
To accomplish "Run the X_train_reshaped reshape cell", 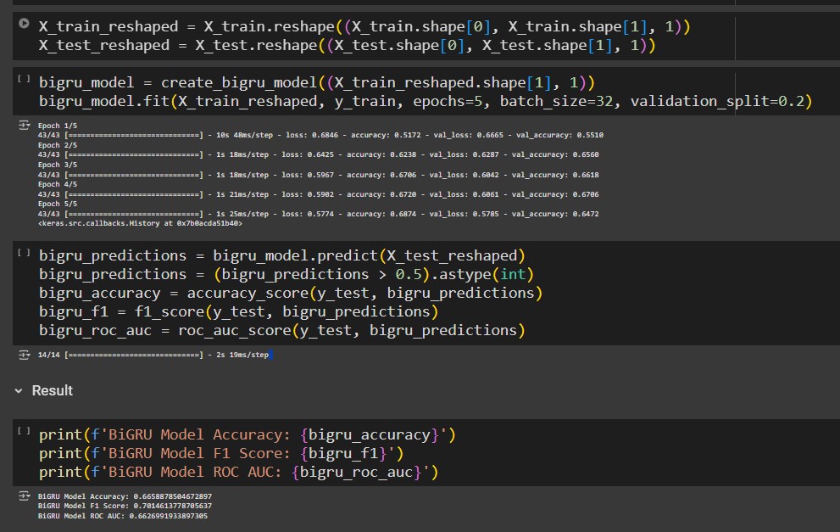I will 24,23.
